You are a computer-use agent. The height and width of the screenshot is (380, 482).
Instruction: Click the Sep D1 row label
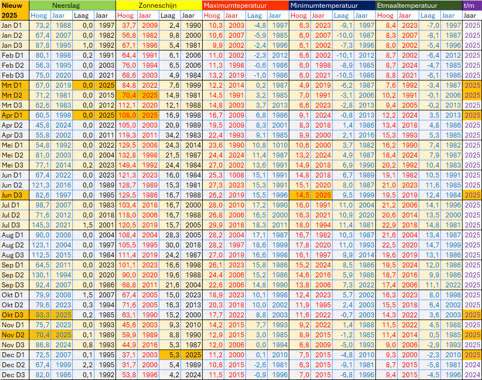(x=14, y=265)
